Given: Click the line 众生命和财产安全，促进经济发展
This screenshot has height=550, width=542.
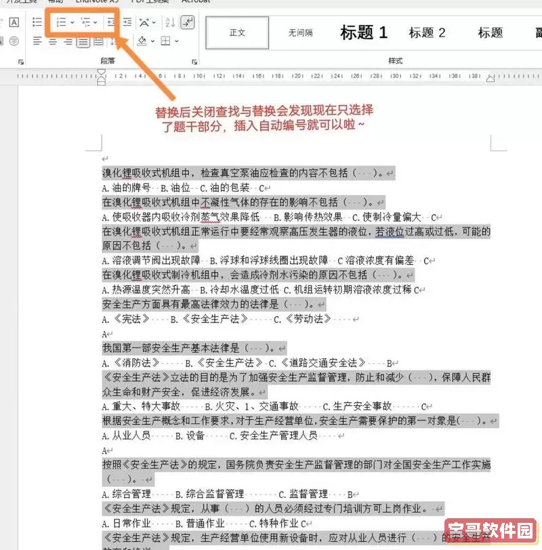Looking at the screenshot, I should point(184,392).
